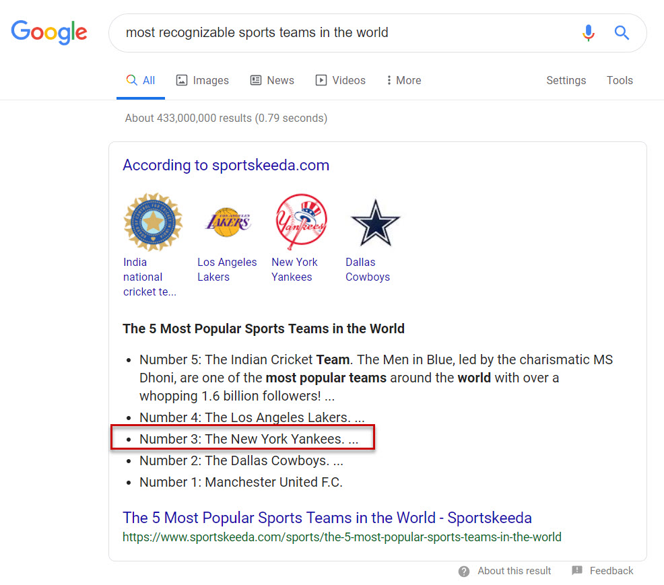Click the microphone voice search icon
Screen dimensions: 664x585
point(589,32)
